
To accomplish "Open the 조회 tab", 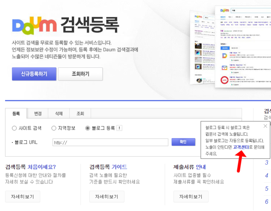I will pyautogui.click(x=80, y=113).
